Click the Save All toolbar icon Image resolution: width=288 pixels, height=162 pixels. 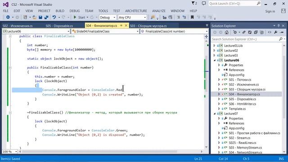coord(46,17)
